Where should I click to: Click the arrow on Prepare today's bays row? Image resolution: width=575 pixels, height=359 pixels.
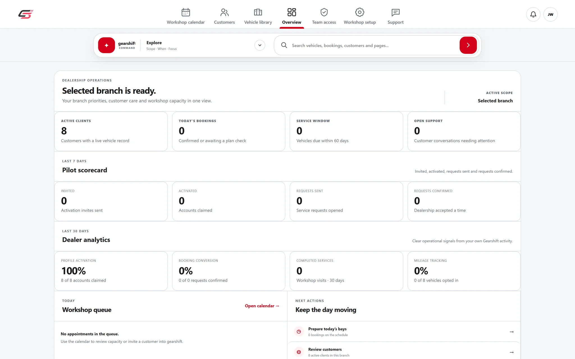click(x=512, y=332)
